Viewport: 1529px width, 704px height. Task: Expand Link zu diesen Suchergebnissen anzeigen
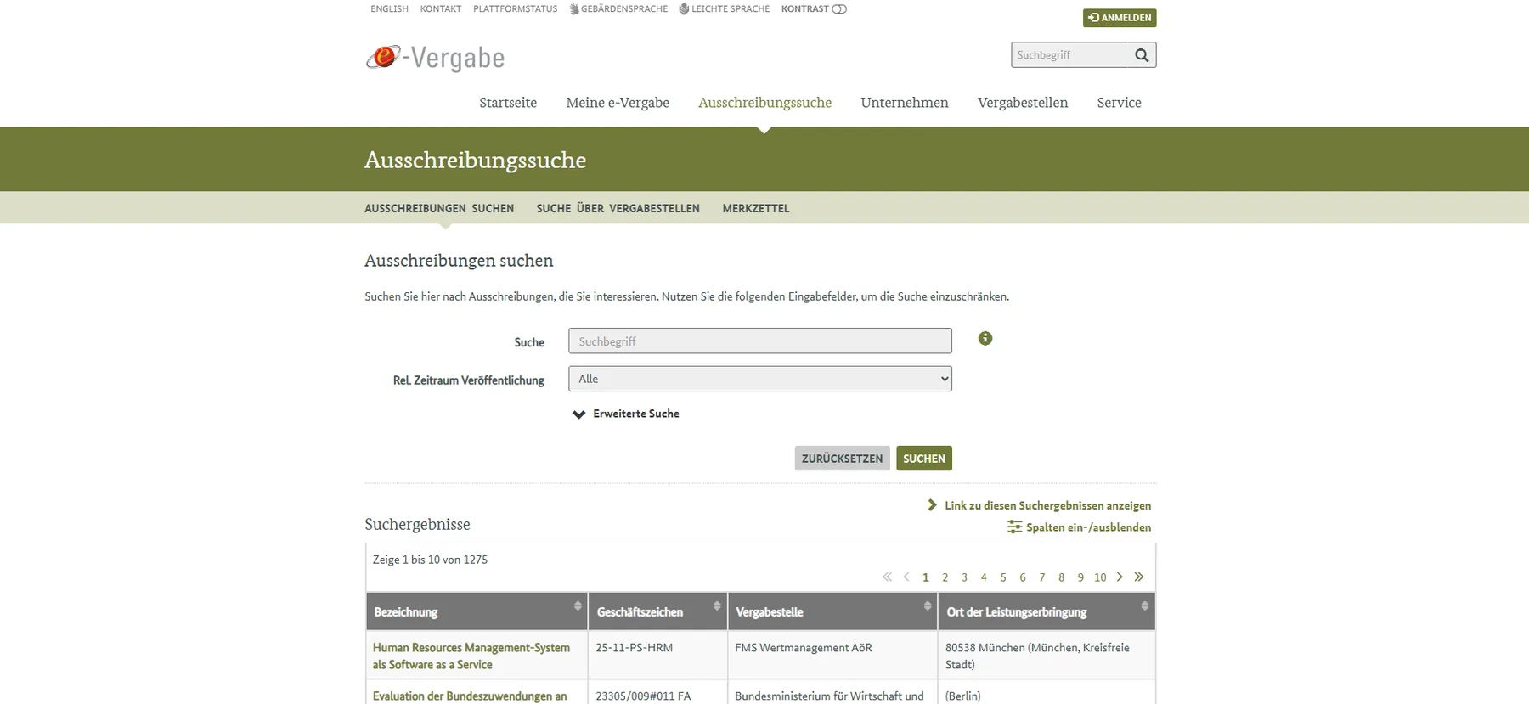(x=1040, y=505)
